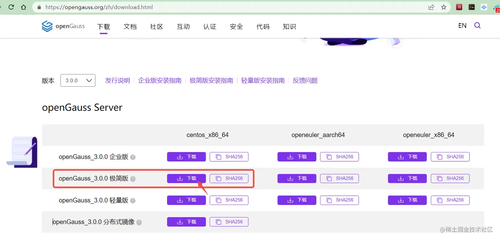The width and height of the screenshot is (500, 240).
Task: Share this page via share icon
Action: (431, 7)
